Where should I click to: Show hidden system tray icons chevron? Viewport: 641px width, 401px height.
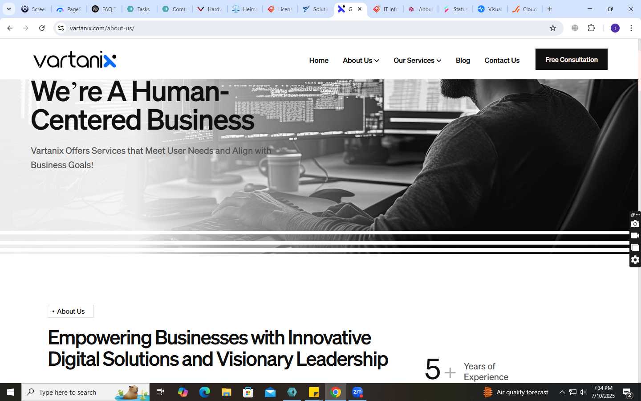coord(562,392)
